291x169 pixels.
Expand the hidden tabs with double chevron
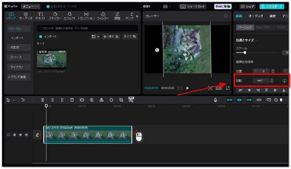tap(137, 16)
